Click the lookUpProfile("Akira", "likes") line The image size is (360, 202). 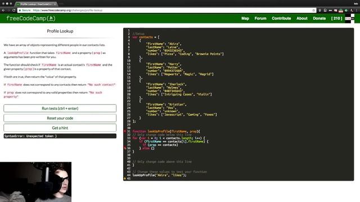pos(159,175)
